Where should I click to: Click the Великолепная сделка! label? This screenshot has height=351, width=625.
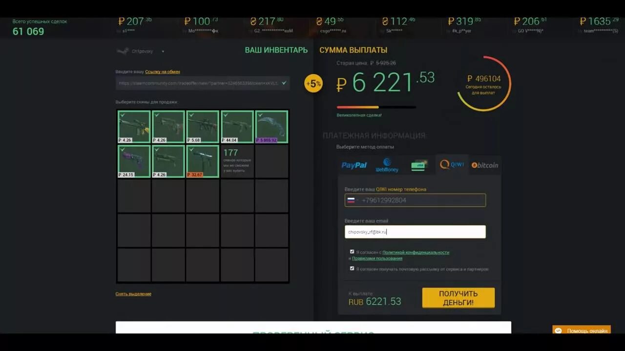(x=359, y=115)
